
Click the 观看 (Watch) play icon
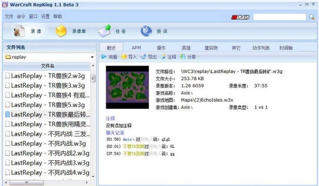pyautogui.click(x=104, y=57)
